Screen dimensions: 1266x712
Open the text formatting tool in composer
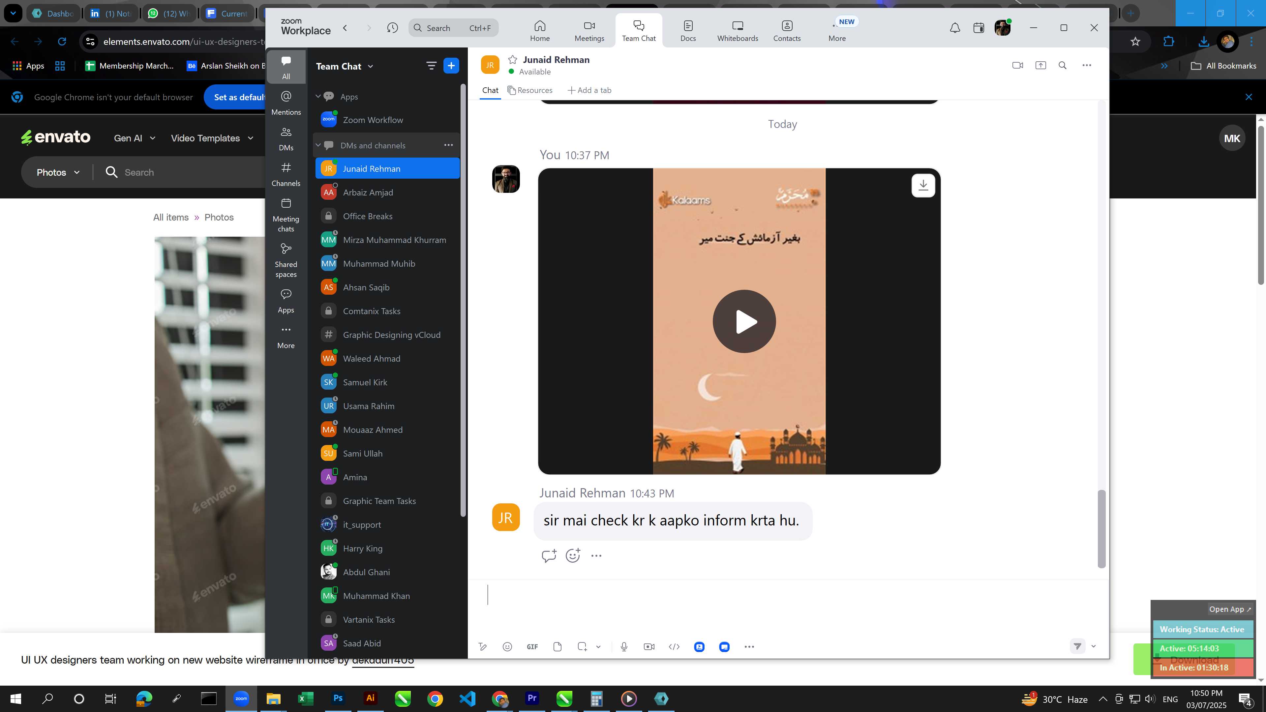pyautogui.click(x=483, y=647)
